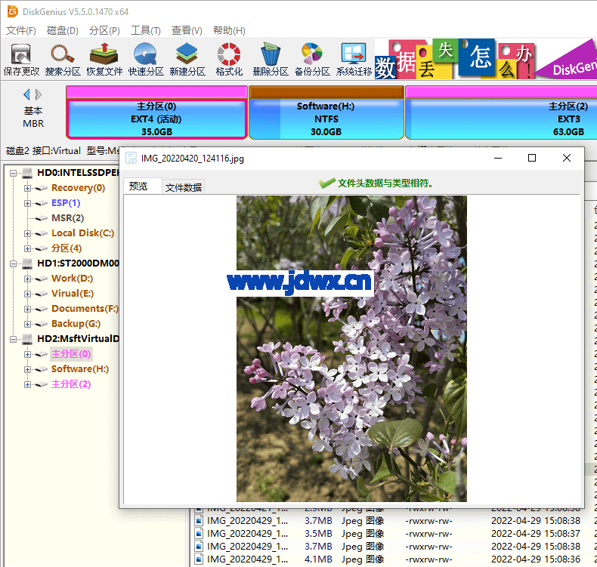Image resolution: width=597 pixels, height=567 pixels.
Task: Click the JPEG icon of the 4.1MB file row
Action: [x=198, y=559]
